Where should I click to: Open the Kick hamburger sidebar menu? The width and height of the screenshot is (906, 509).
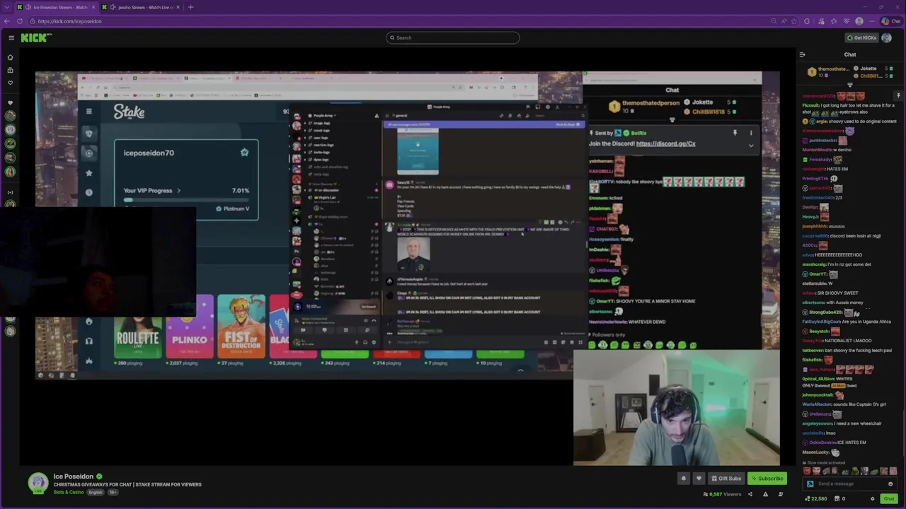11,37
